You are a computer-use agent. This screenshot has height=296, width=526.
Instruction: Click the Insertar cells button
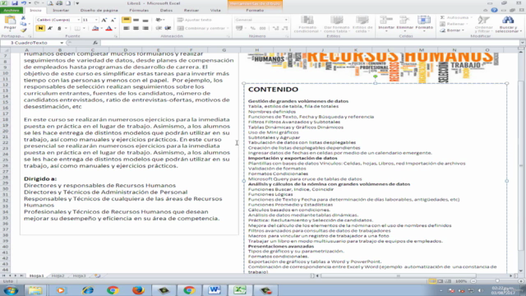click(386, 24)
